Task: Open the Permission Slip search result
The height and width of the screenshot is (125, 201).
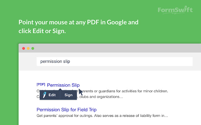Action: [63, 85]
